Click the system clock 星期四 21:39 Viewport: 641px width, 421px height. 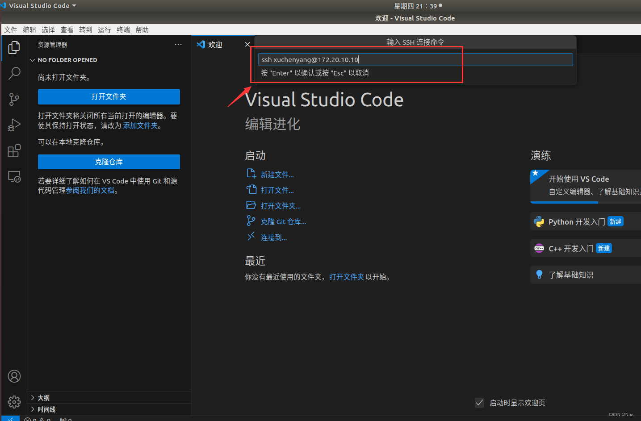(x=415, y=6)
